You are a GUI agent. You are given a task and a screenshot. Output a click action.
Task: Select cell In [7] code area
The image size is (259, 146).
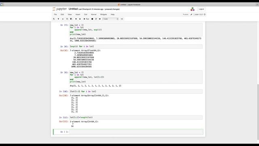point(136,30)
